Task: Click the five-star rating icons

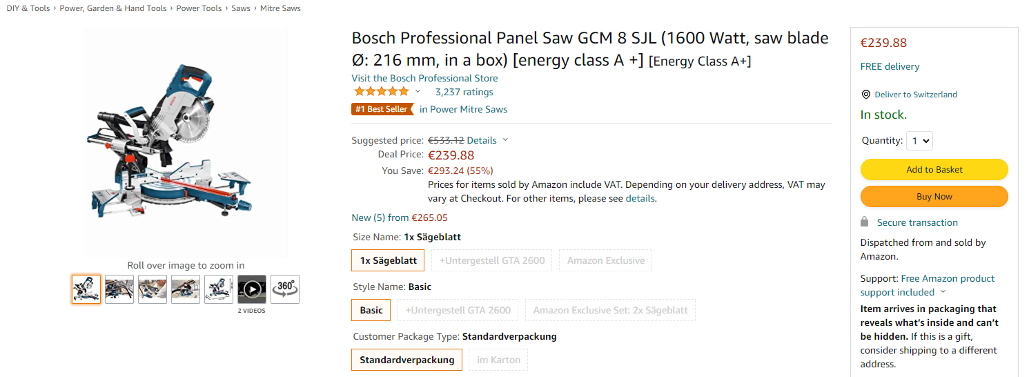Action: 381,92
